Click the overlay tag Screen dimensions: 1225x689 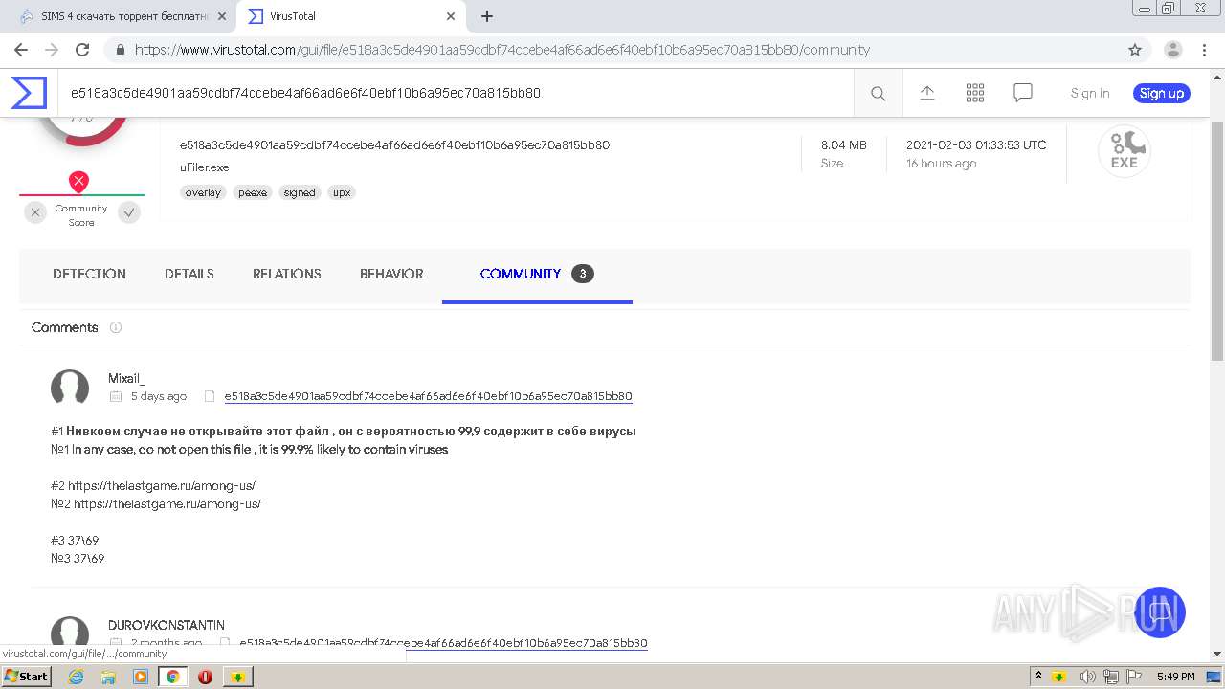(203, 192)
